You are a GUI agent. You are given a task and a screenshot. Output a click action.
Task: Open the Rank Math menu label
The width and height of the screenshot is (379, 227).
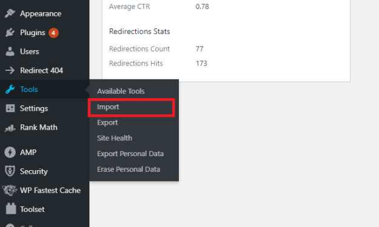click(x=39, y=127)
